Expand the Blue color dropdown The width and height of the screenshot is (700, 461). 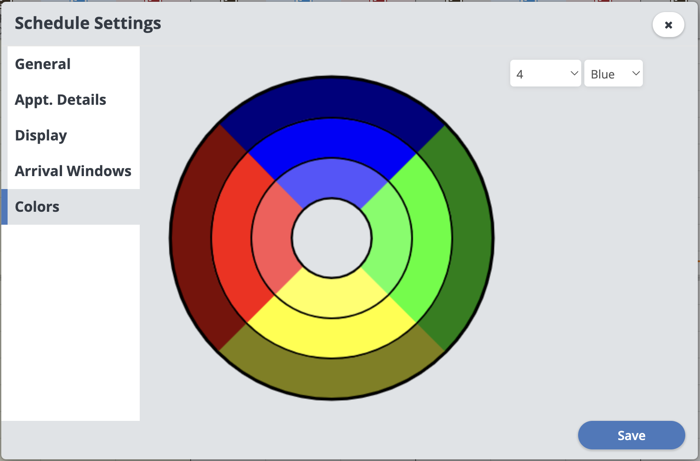click(x=613, y=74)
